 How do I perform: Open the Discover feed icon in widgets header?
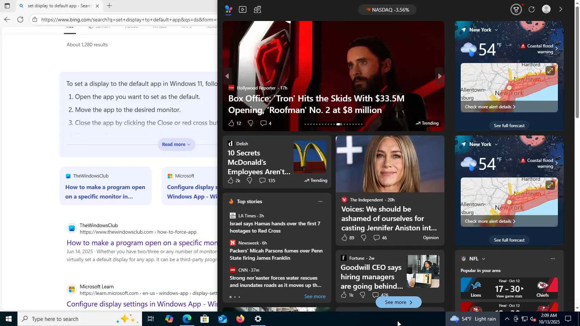coord(228,9)
